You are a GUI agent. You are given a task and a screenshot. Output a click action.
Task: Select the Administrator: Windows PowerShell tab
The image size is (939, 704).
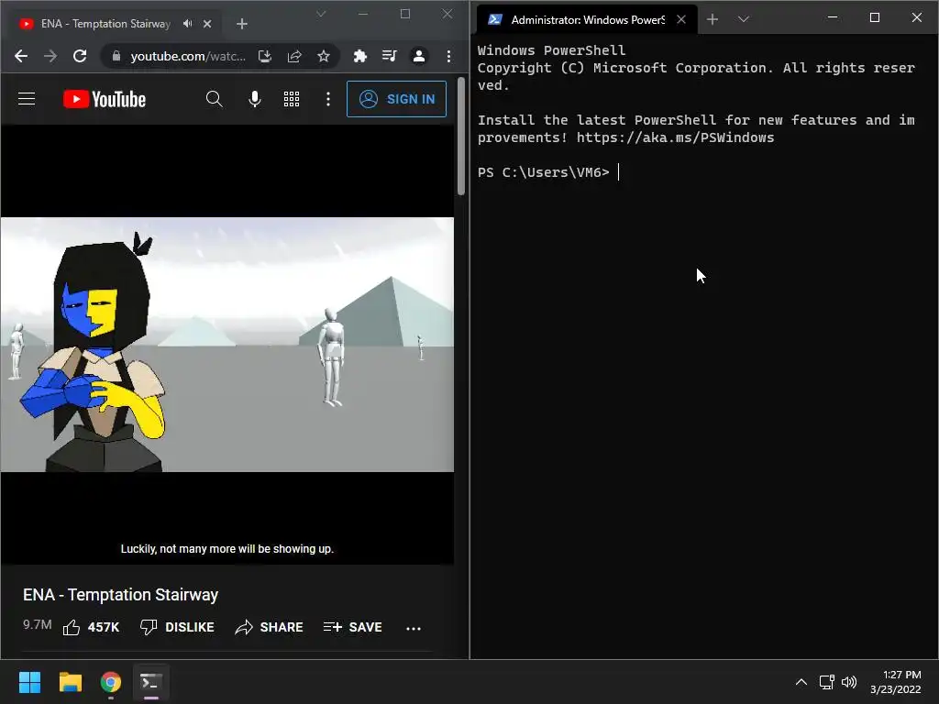coord(587,20)
